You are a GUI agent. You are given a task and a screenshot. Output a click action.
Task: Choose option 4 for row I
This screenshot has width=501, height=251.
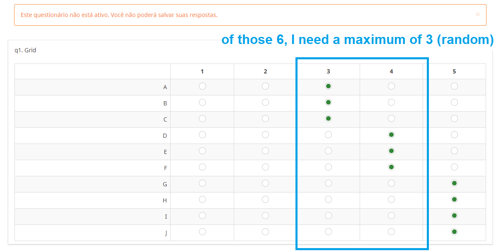[x=391, y=216]
